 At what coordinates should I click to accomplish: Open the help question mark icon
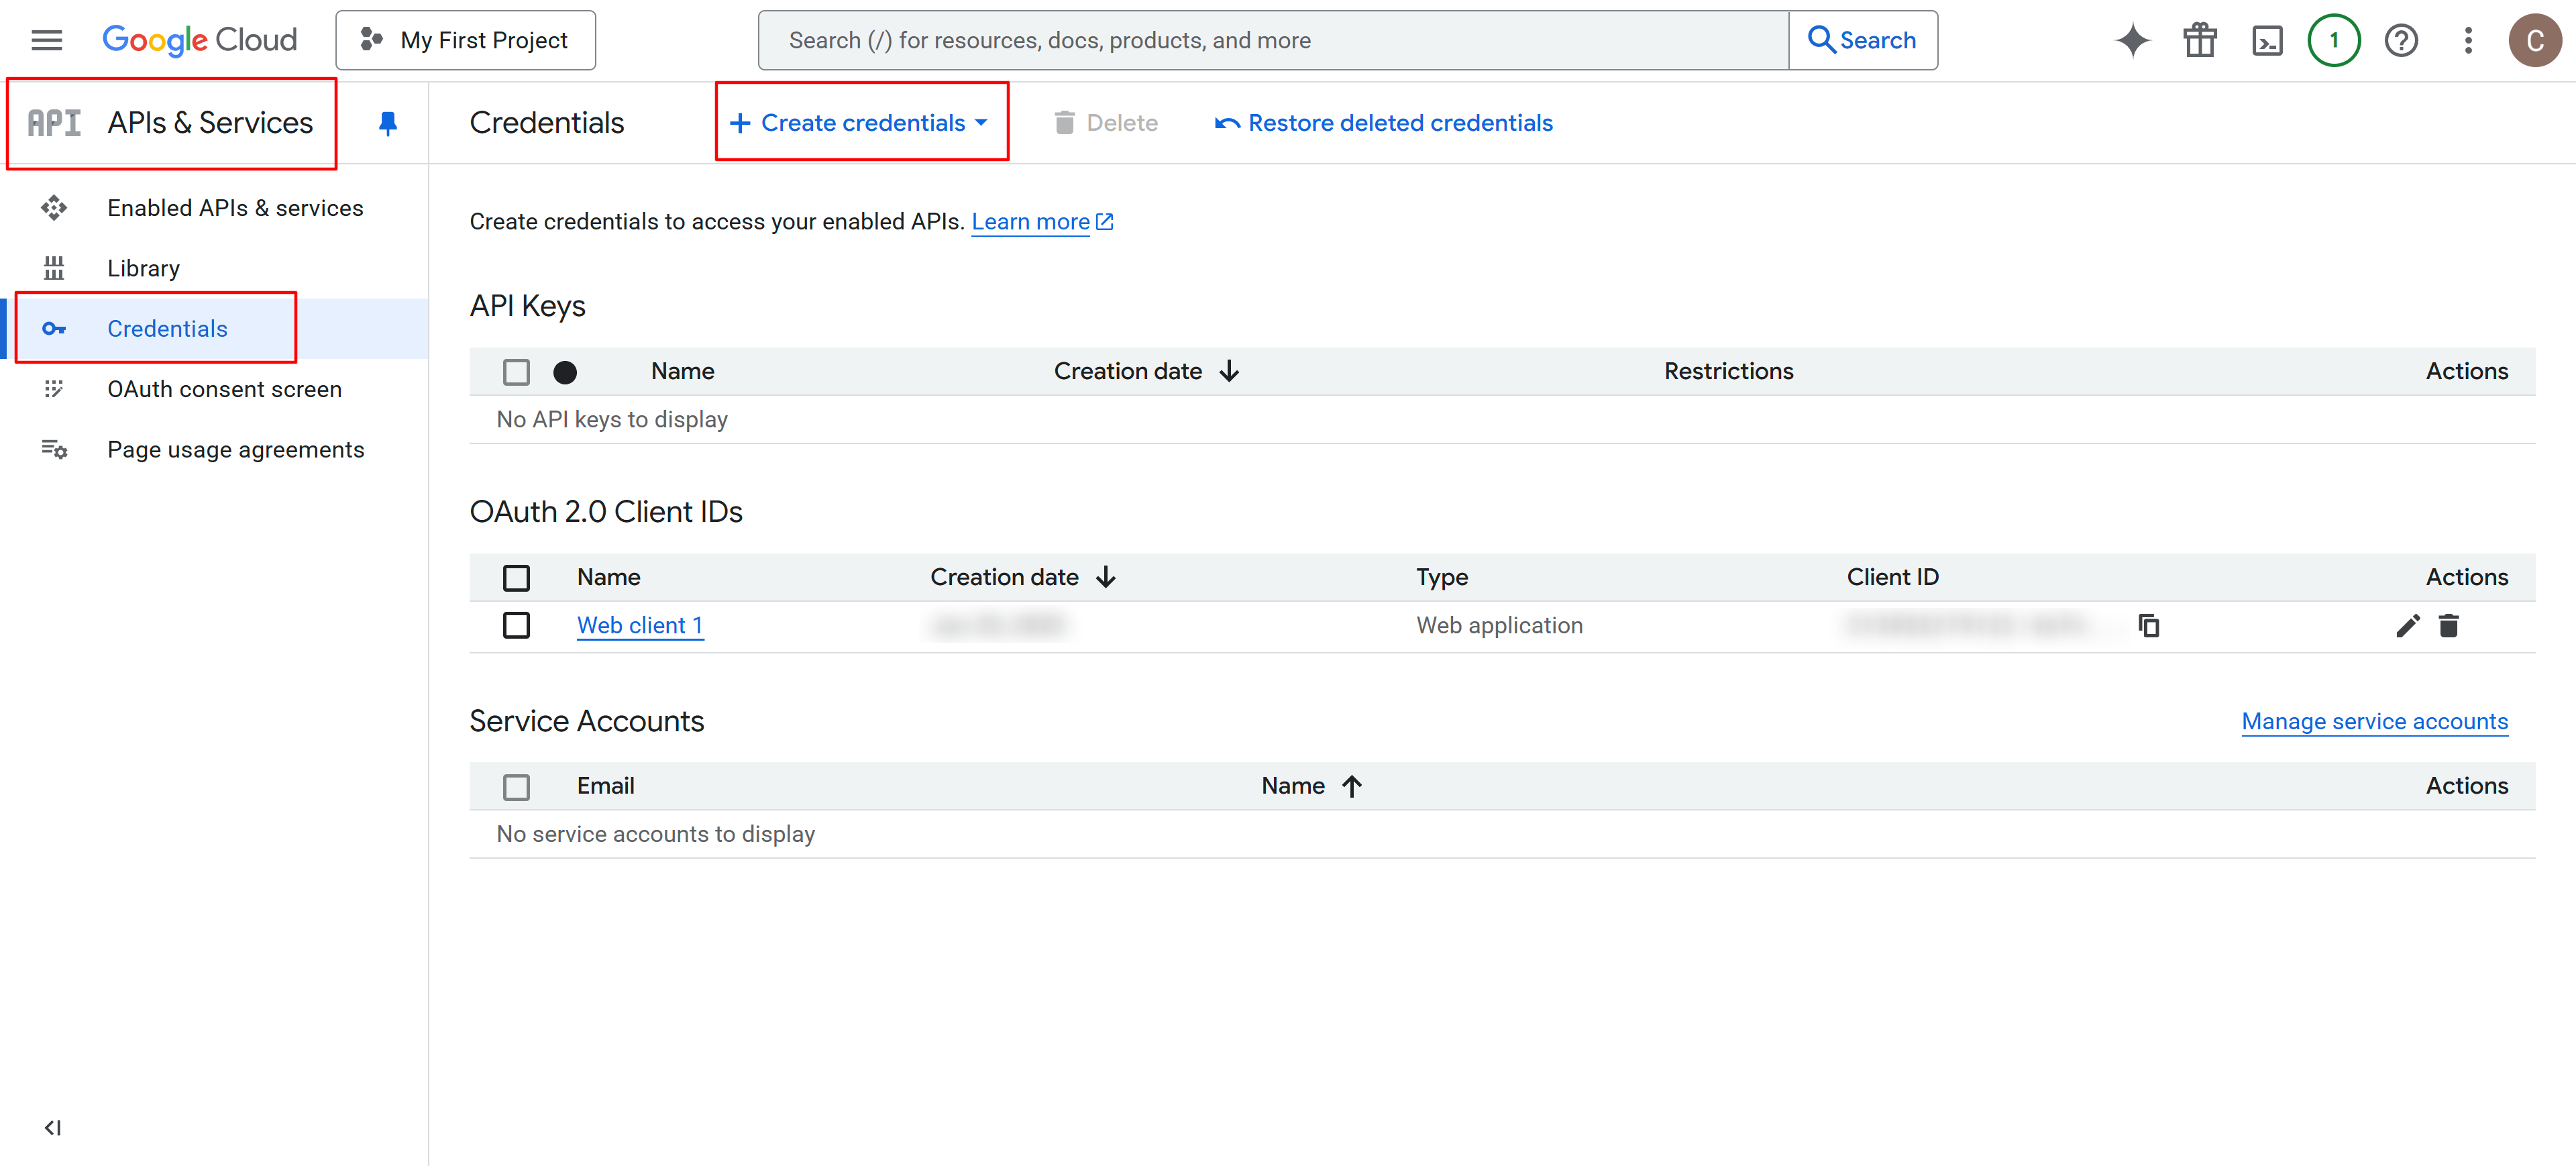click(2400, 40)
